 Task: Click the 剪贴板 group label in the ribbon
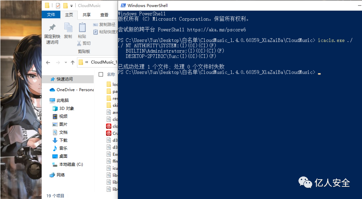pyautogui.click(x=84, y=51)
